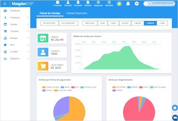Click the Compras cart icon in sidebar

(x=5, y=31)
